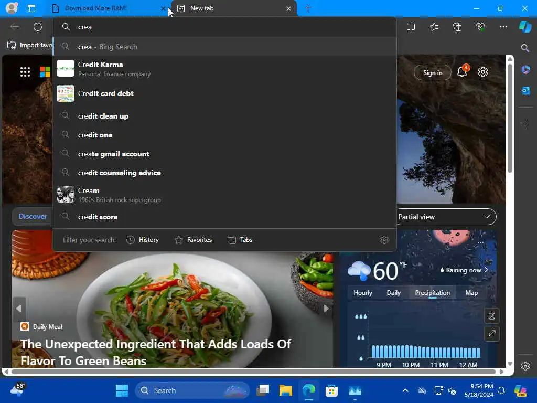The image size is (537, 403).
Task: Switch to the New tab tab
Action: (x=233, y=8)
